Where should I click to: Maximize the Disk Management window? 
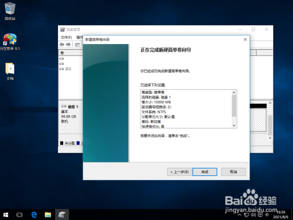point(253,29)
